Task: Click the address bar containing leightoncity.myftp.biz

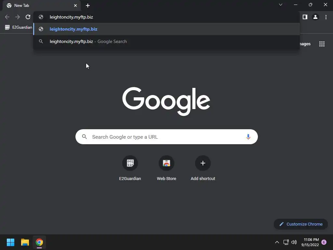Action: pos(166,17)
